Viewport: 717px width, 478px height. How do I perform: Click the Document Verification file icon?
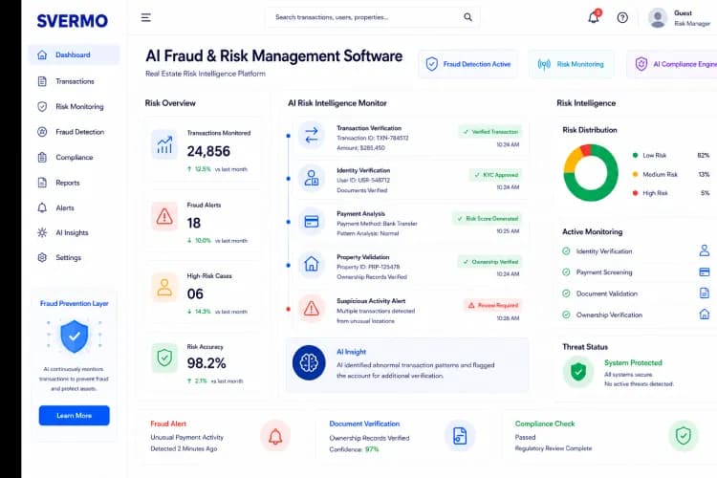(460, 436)
